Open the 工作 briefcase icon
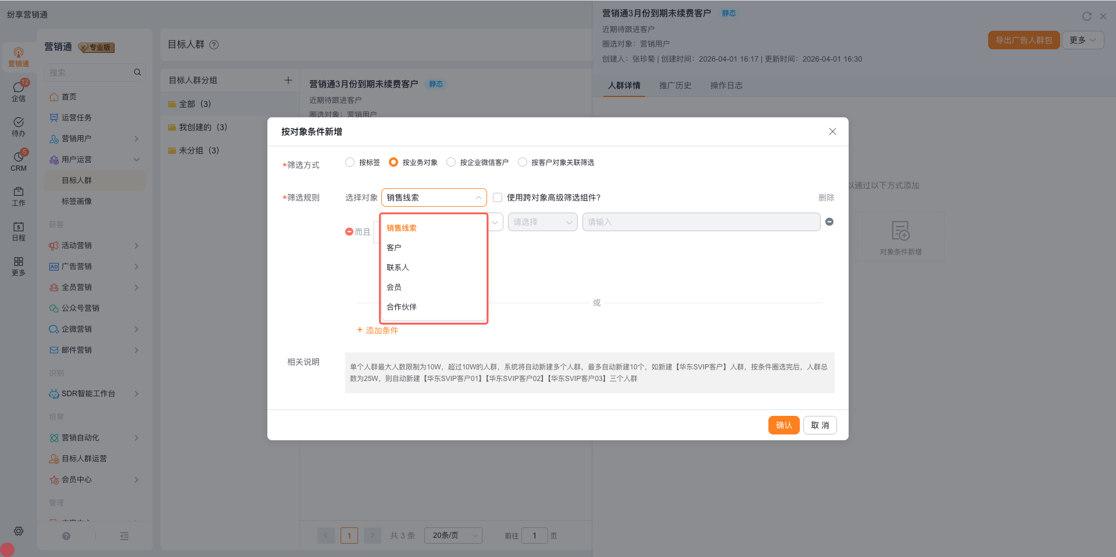Viewport: 1116px width, 557px height. 19,196
